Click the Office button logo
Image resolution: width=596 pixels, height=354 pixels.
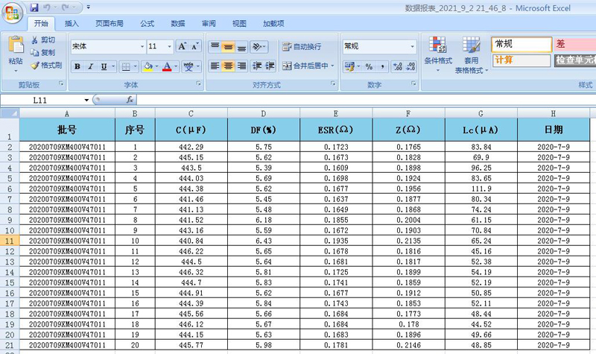[x=12, y=11]
